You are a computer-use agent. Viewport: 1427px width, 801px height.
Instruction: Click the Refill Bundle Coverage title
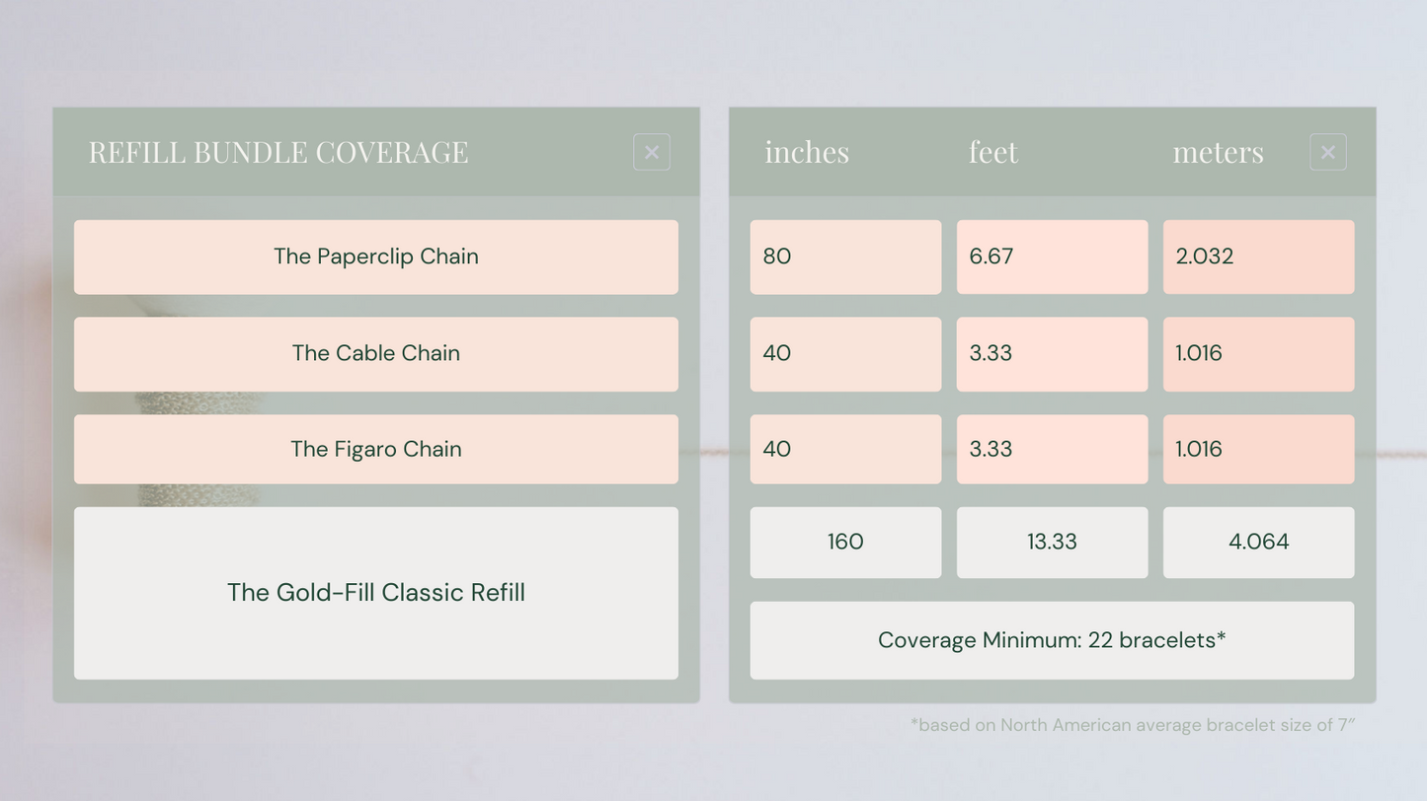[278, 152]
